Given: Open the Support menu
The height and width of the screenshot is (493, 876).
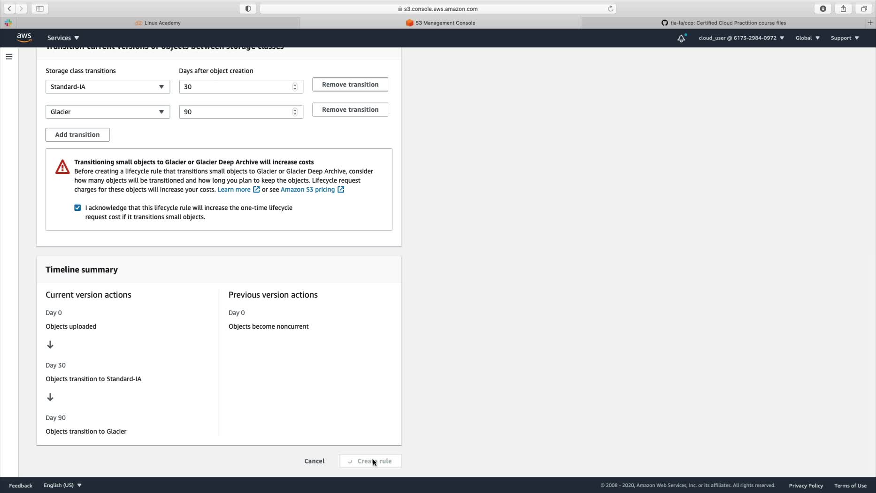Looking at the screenshot, I should click(x=845, y=38).
